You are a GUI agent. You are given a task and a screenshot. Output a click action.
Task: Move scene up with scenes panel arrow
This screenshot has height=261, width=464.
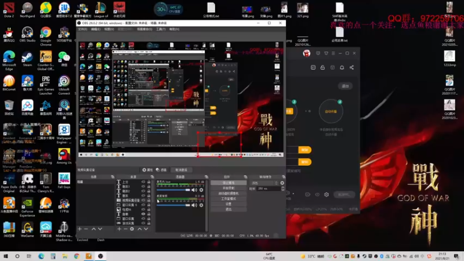click(x=93, y=229)
